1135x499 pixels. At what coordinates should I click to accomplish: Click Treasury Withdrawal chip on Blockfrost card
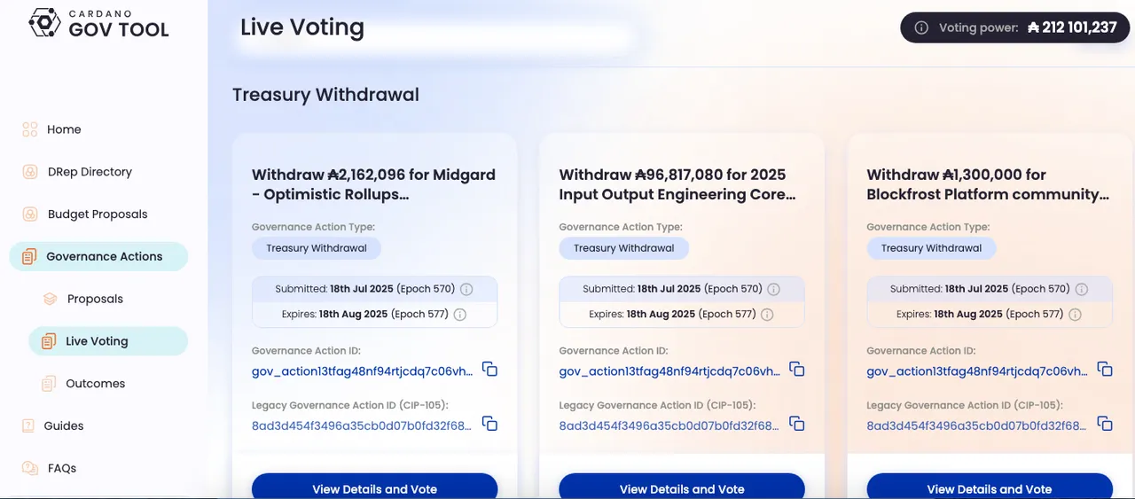point(931,248)
